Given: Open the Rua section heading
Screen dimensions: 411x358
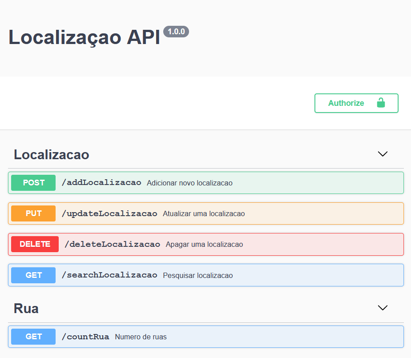Looking at the screenshot, I should click(26, 309).
